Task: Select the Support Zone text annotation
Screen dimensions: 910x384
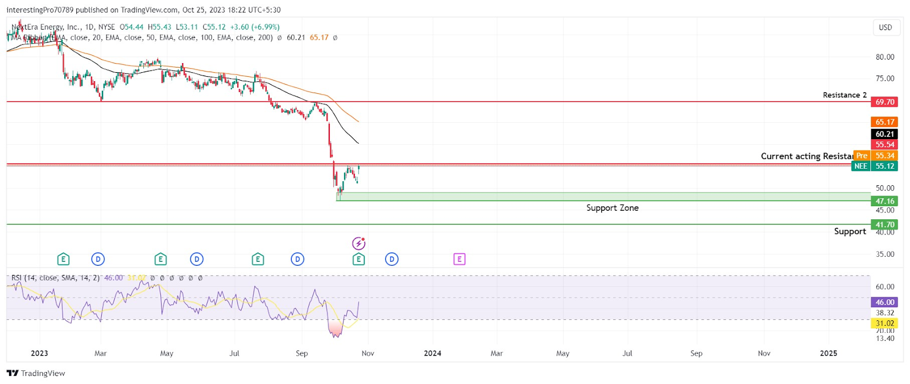Action: [x=613, y=208]
